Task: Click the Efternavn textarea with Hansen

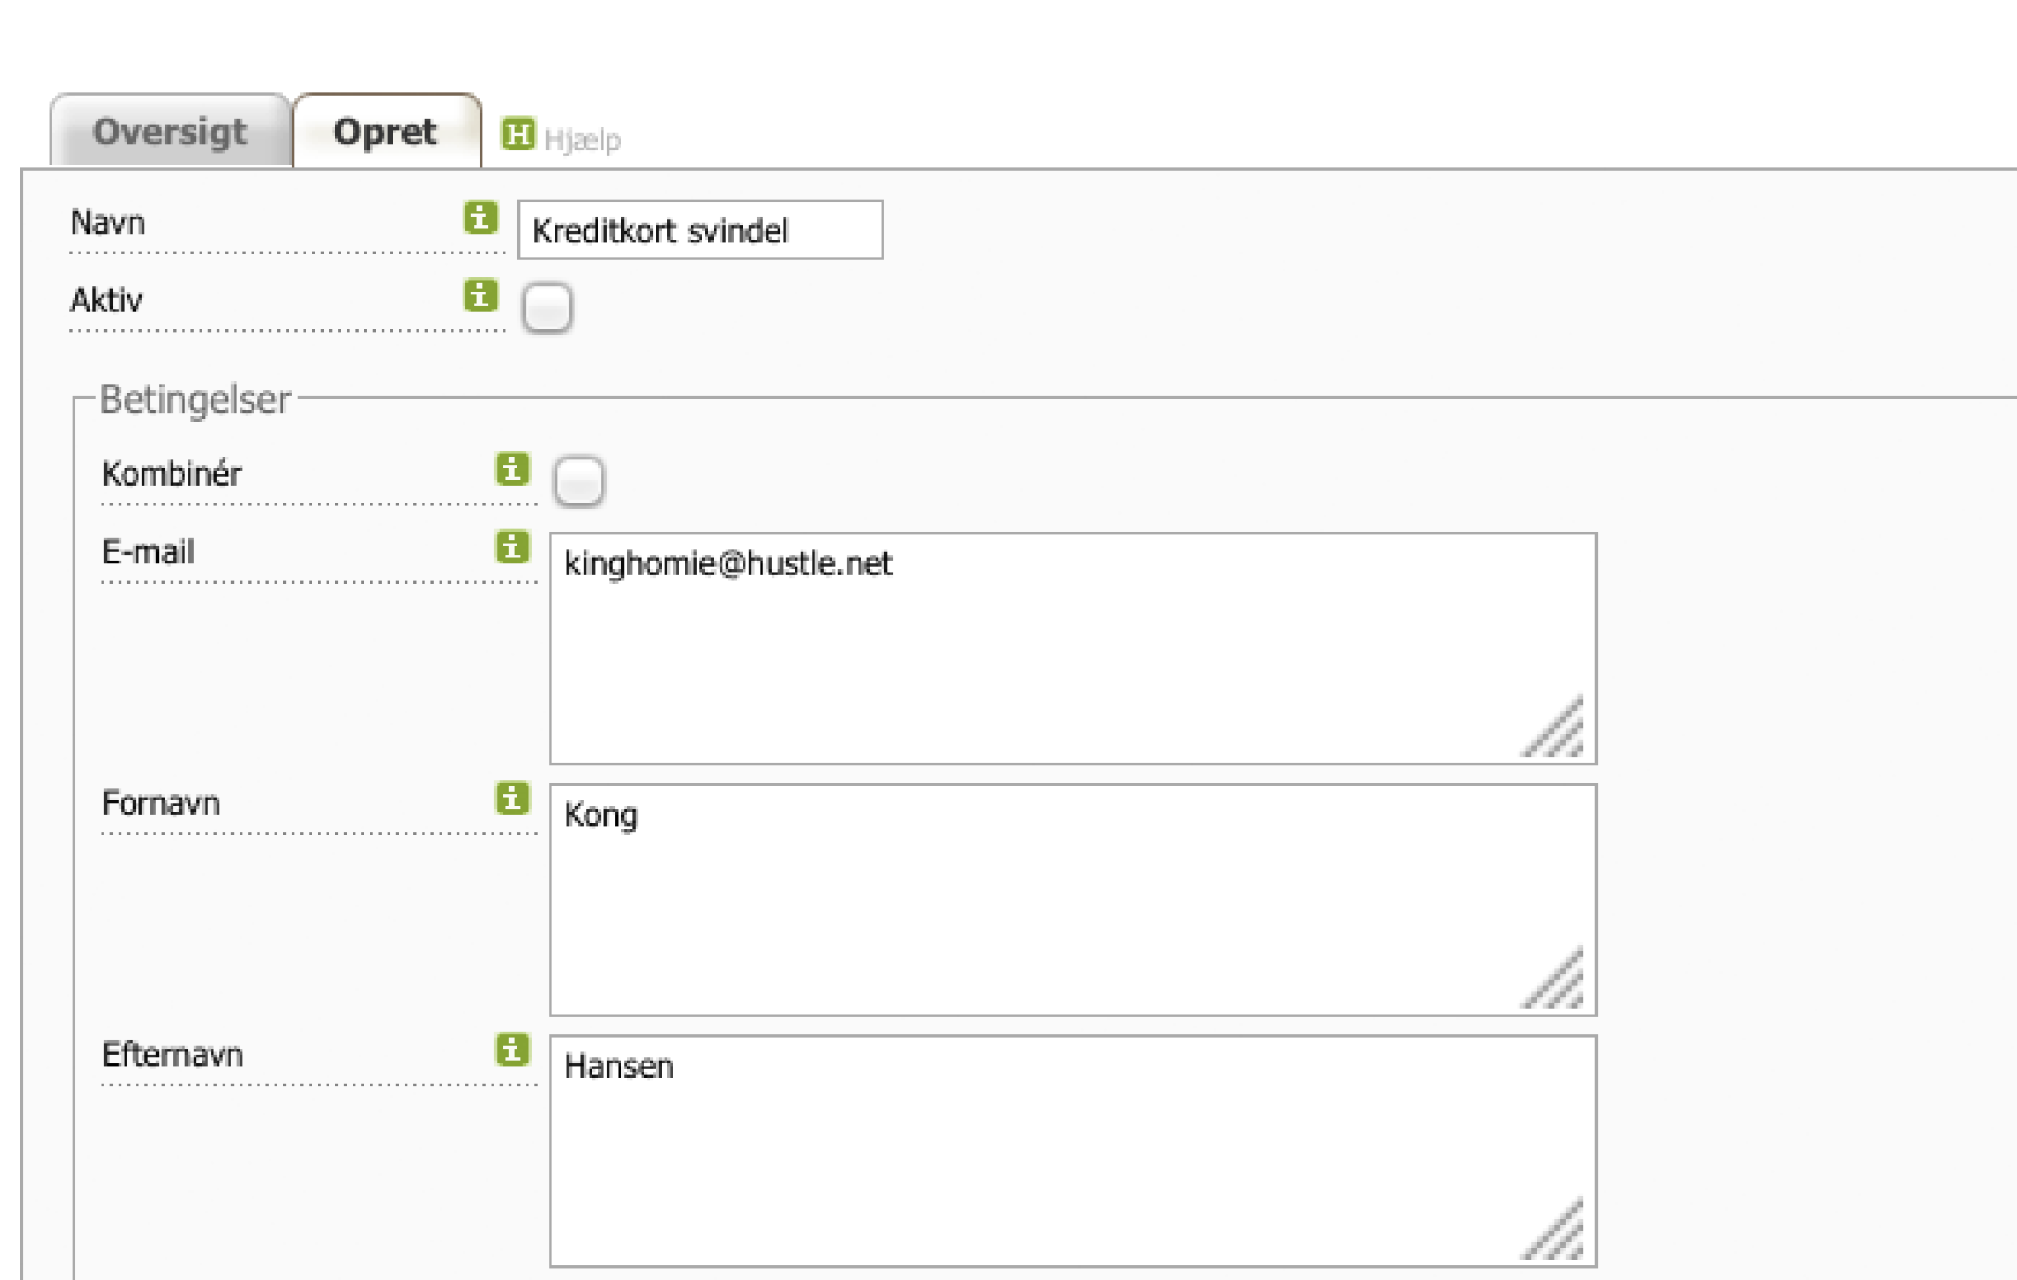Action: (x=1073, y=1151)
